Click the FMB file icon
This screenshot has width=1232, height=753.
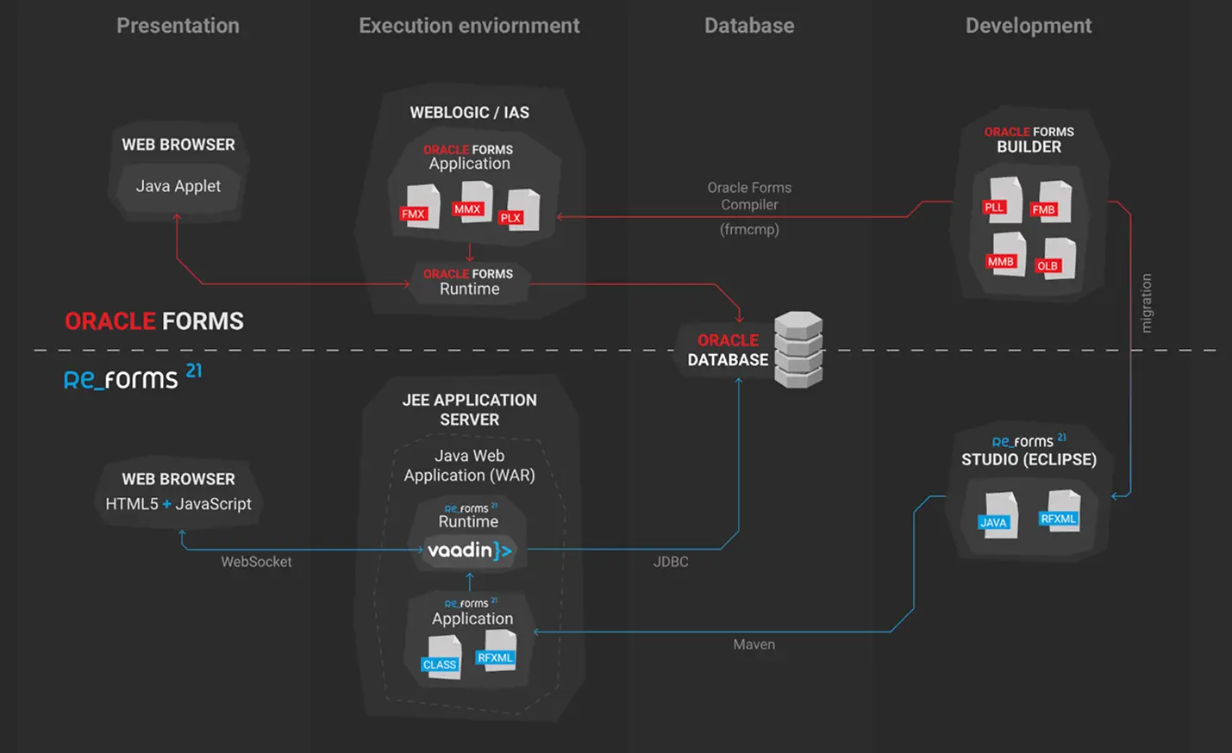click(x=1053, y=202)
